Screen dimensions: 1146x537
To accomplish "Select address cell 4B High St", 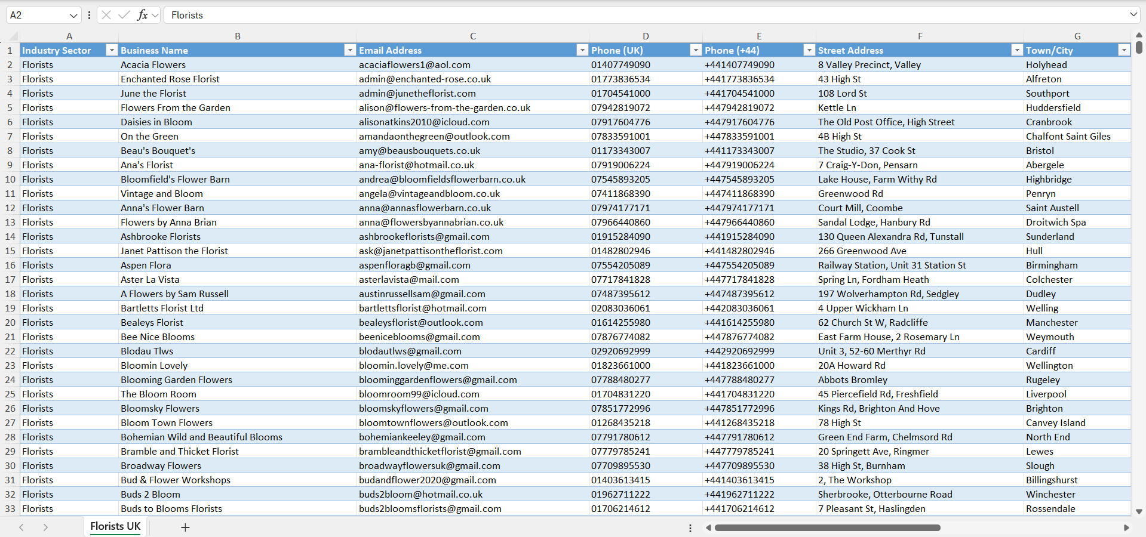I will coord(920,136).
